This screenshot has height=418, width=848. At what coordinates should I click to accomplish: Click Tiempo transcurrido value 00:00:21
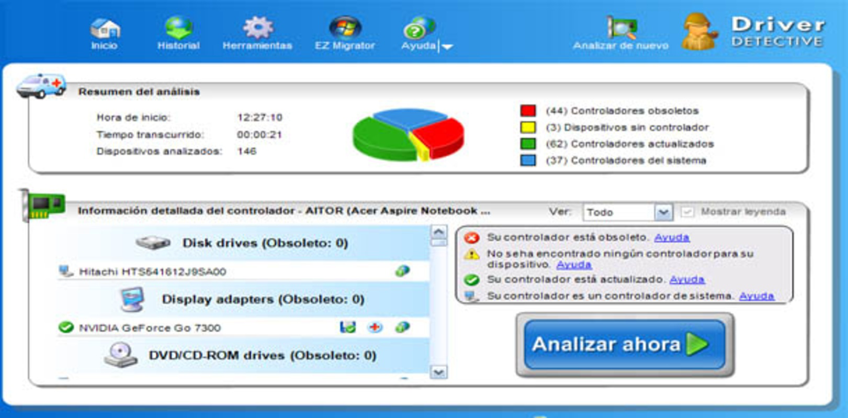[x=259, y=134]
